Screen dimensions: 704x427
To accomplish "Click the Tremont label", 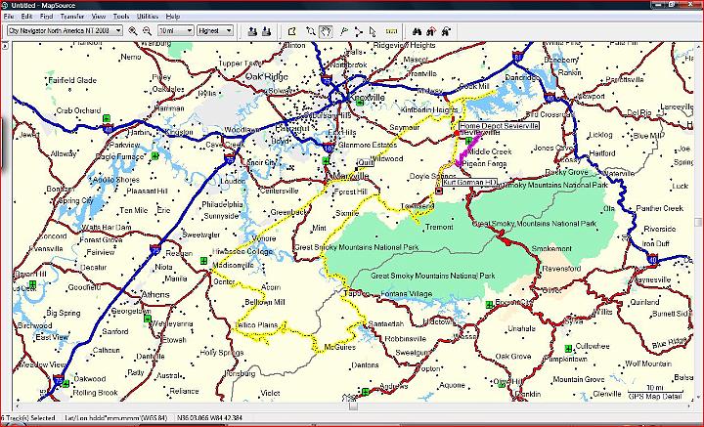I will 440,227.
